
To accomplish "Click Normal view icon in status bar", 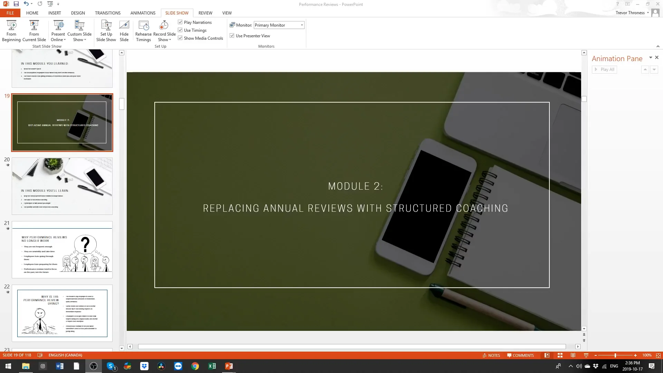I will [547, 355].
